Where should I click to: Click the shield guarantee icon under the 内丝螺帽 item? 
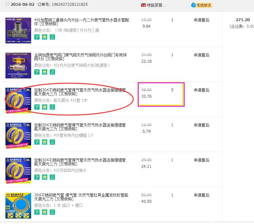click(45, 142)
